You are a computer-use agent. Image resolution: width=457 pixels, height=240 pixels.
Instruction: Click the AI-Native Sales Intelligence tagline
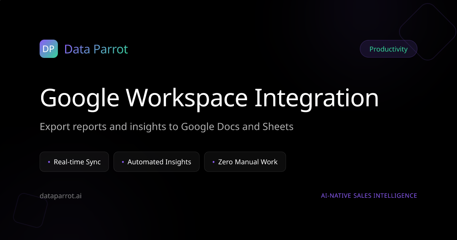[x=369, y=196]
